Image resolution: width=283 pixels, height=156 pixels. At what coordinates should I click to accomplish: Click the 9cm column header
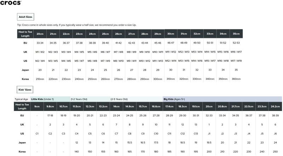37,107
